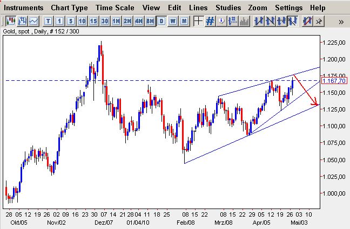The height and width of the screenshot is (229, 350).
Task: Open the Settings menu
Action: 288,8
